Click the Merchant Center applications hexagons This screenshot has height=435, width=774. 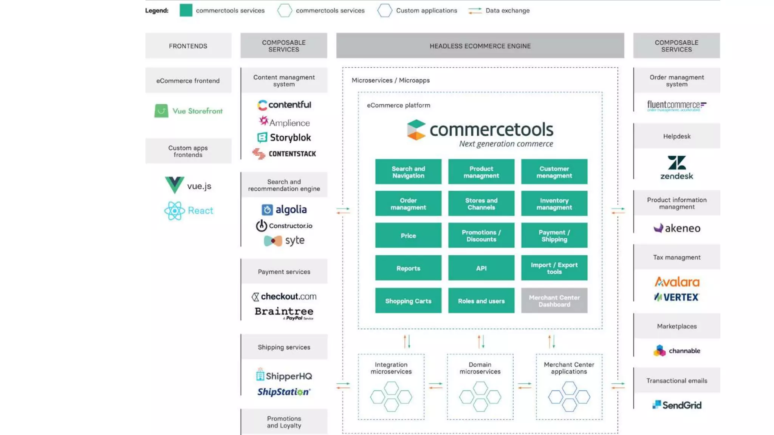click(x=569, y=396)
